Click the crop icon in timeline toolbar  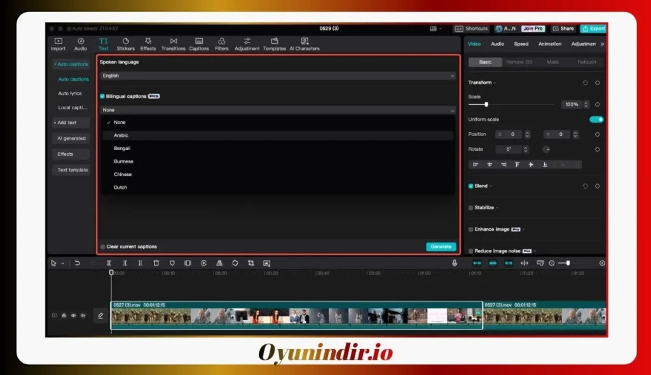click(250, 263)
